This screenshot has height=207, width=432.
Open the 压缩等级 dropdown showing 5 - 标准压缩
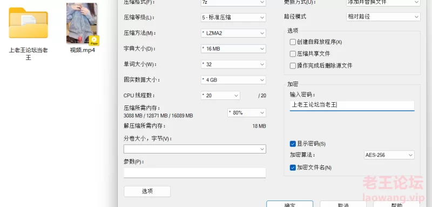coord(233,17)
